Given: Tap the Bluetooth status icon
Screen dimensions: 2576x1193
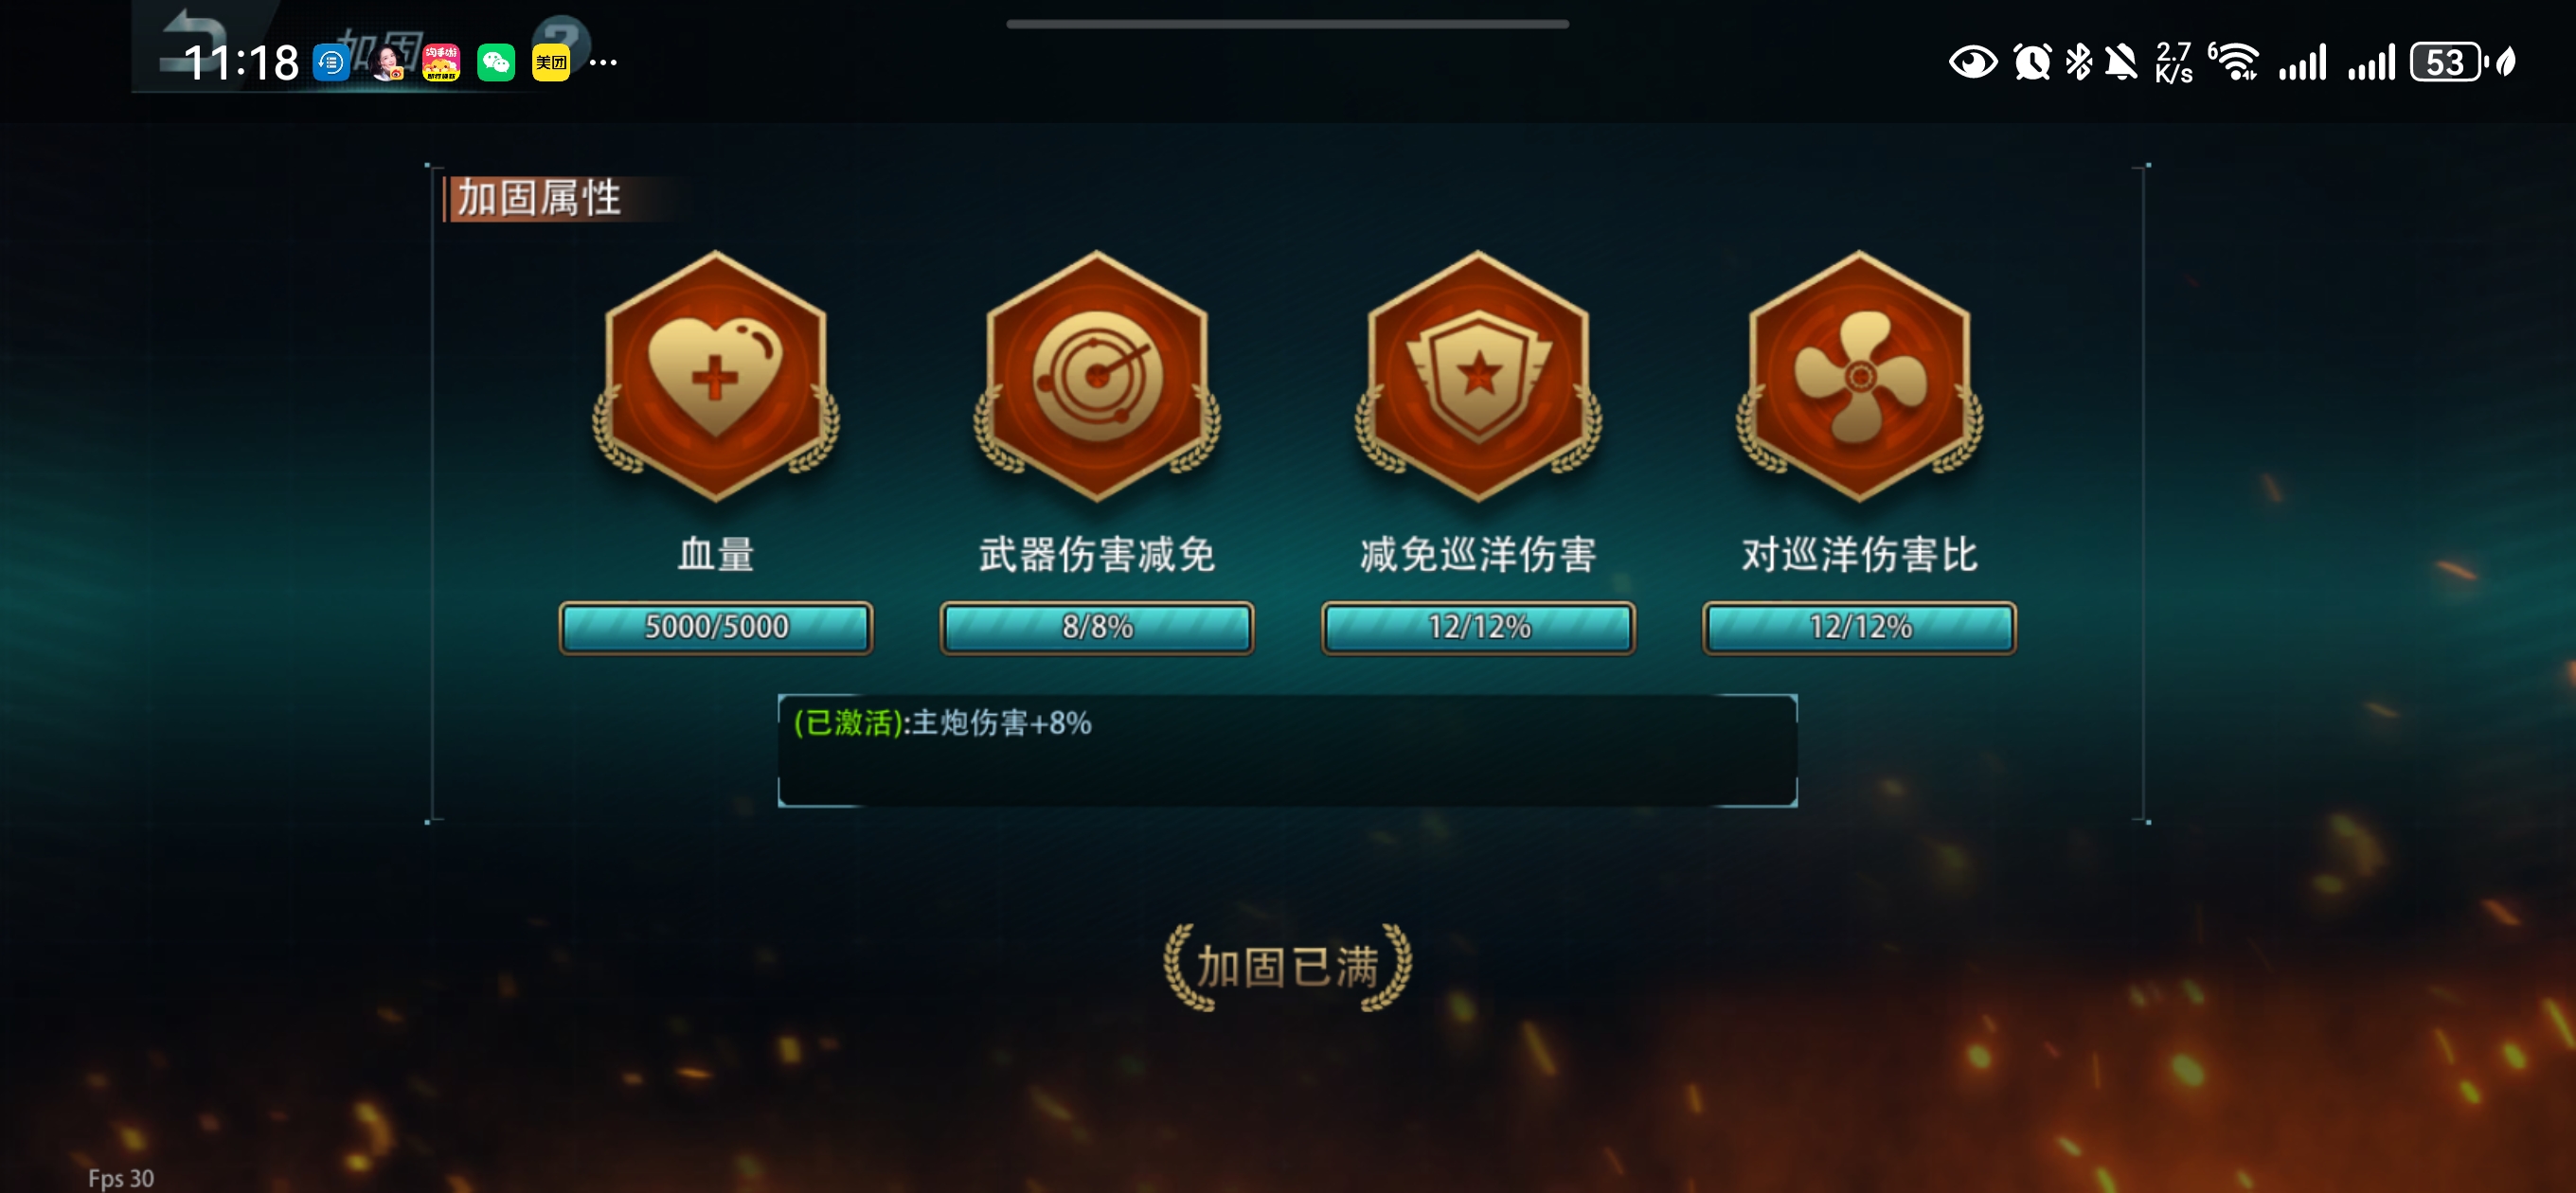Looking at the screenshot, I should coord(2078,63).
